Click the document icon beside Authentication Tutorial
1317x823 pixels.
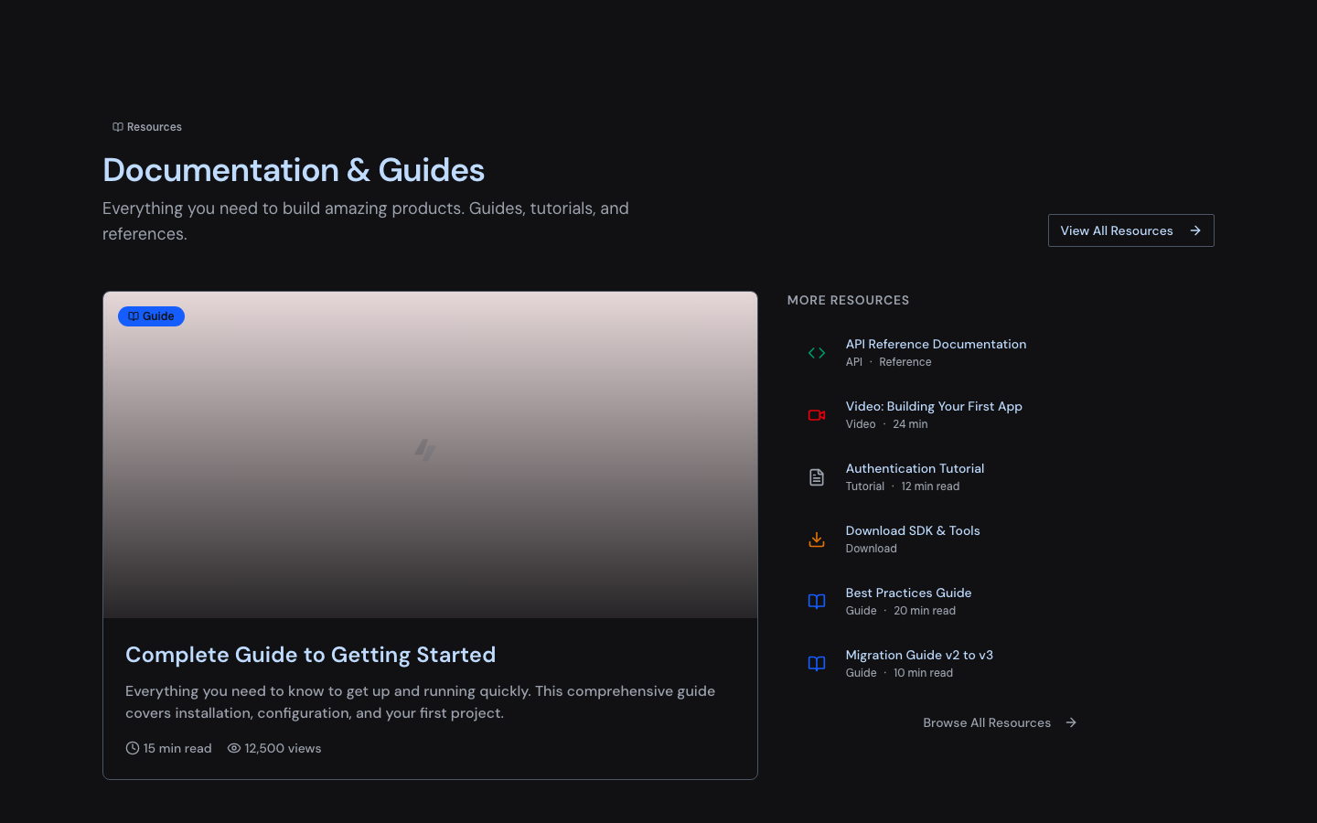pos(817,477)
